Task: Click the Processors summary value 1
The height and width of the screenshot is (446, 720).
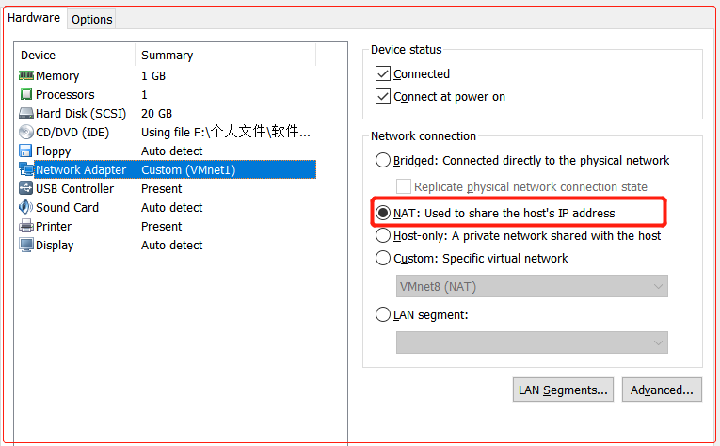Action: click(x=144, y=94)
